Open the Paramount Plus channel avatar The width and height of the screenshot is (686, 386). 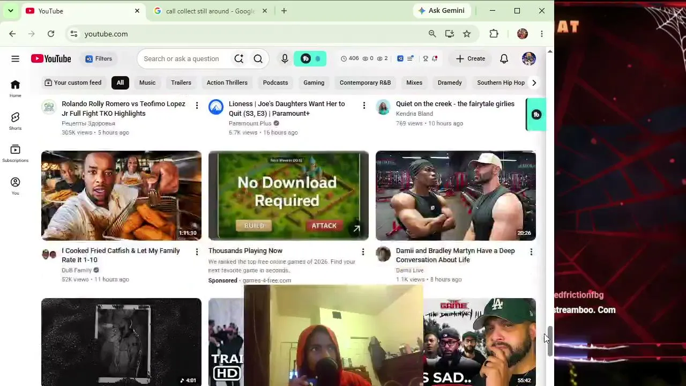(216, 107)
